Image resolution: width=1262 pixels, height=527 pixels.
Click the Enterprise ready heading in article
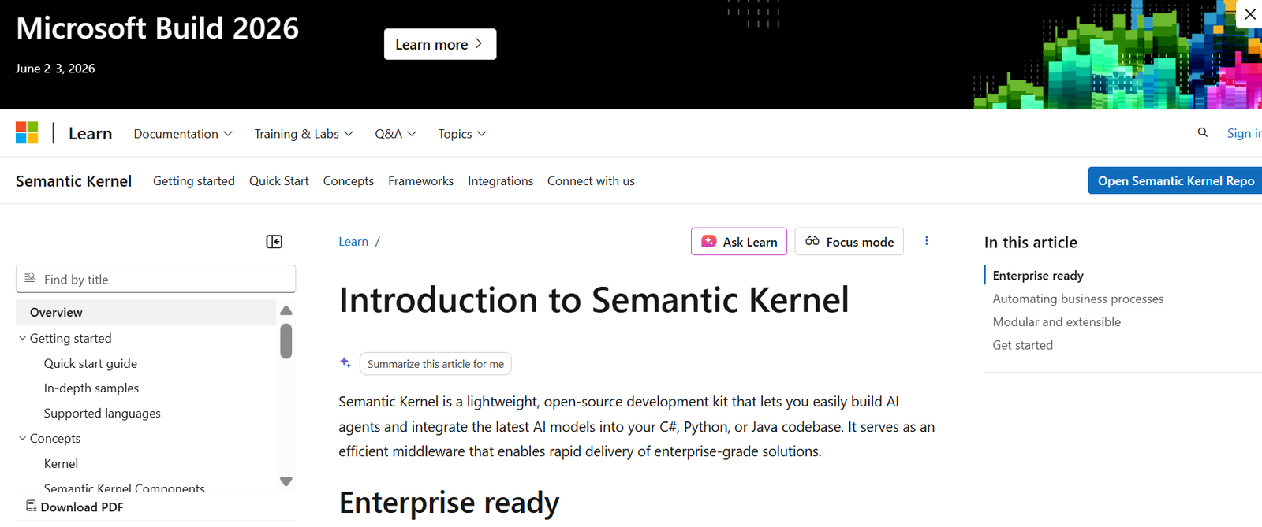click(x=450, y=503)
